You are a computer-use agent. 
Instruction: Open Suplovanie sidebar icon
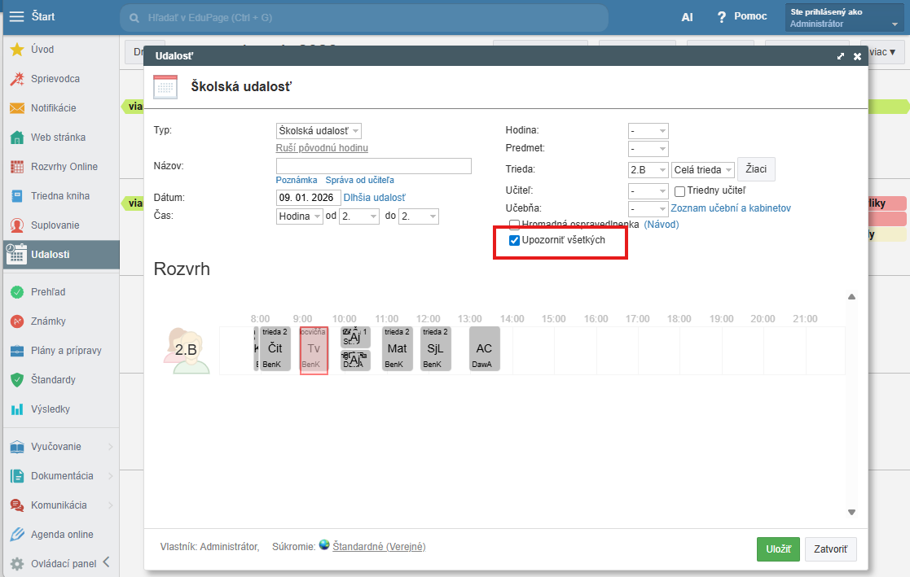tap(16, 225)
